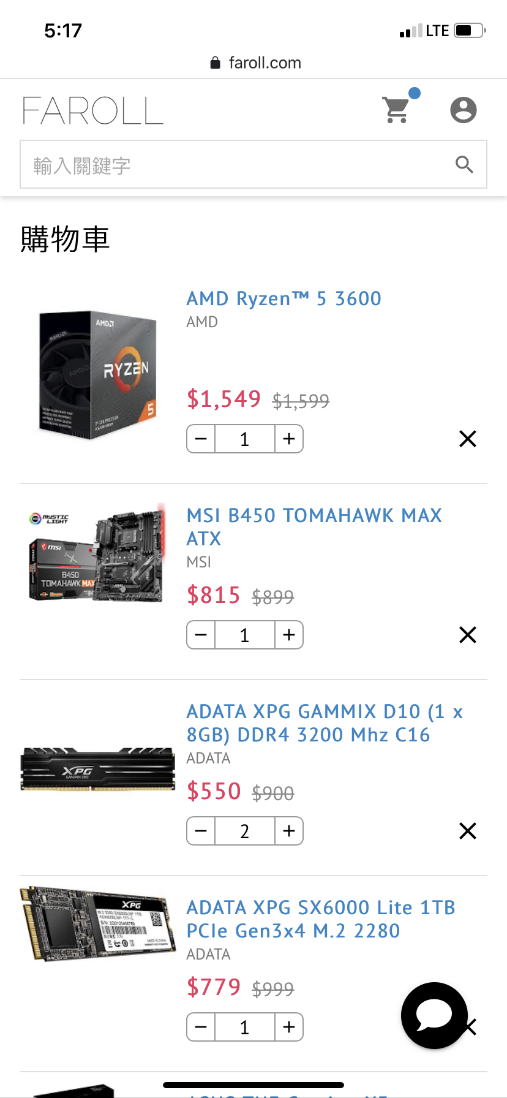Go to FAROLL home via logo

point(93,110)
